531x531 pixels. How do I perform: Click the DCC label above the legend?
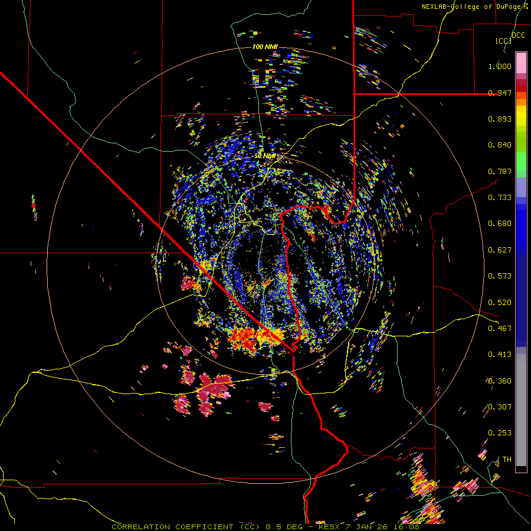(519, 35)
